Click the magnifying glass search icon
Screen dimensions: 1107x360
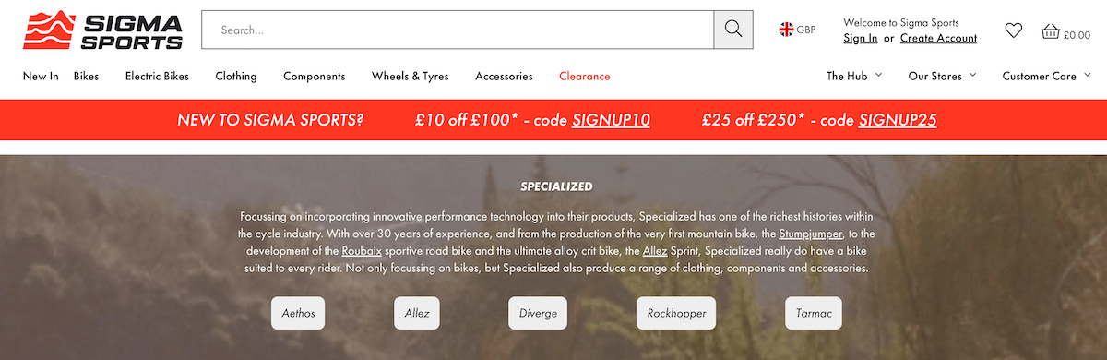point(733,30)
